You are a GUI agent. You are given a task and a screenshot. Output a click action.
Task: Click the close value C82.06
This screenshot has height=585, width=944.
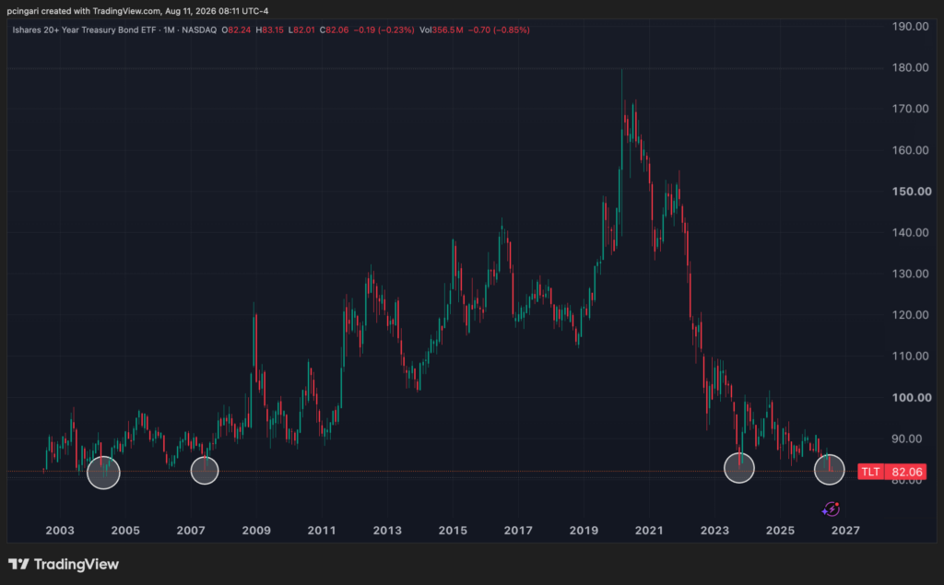click(x=334, y=29)
